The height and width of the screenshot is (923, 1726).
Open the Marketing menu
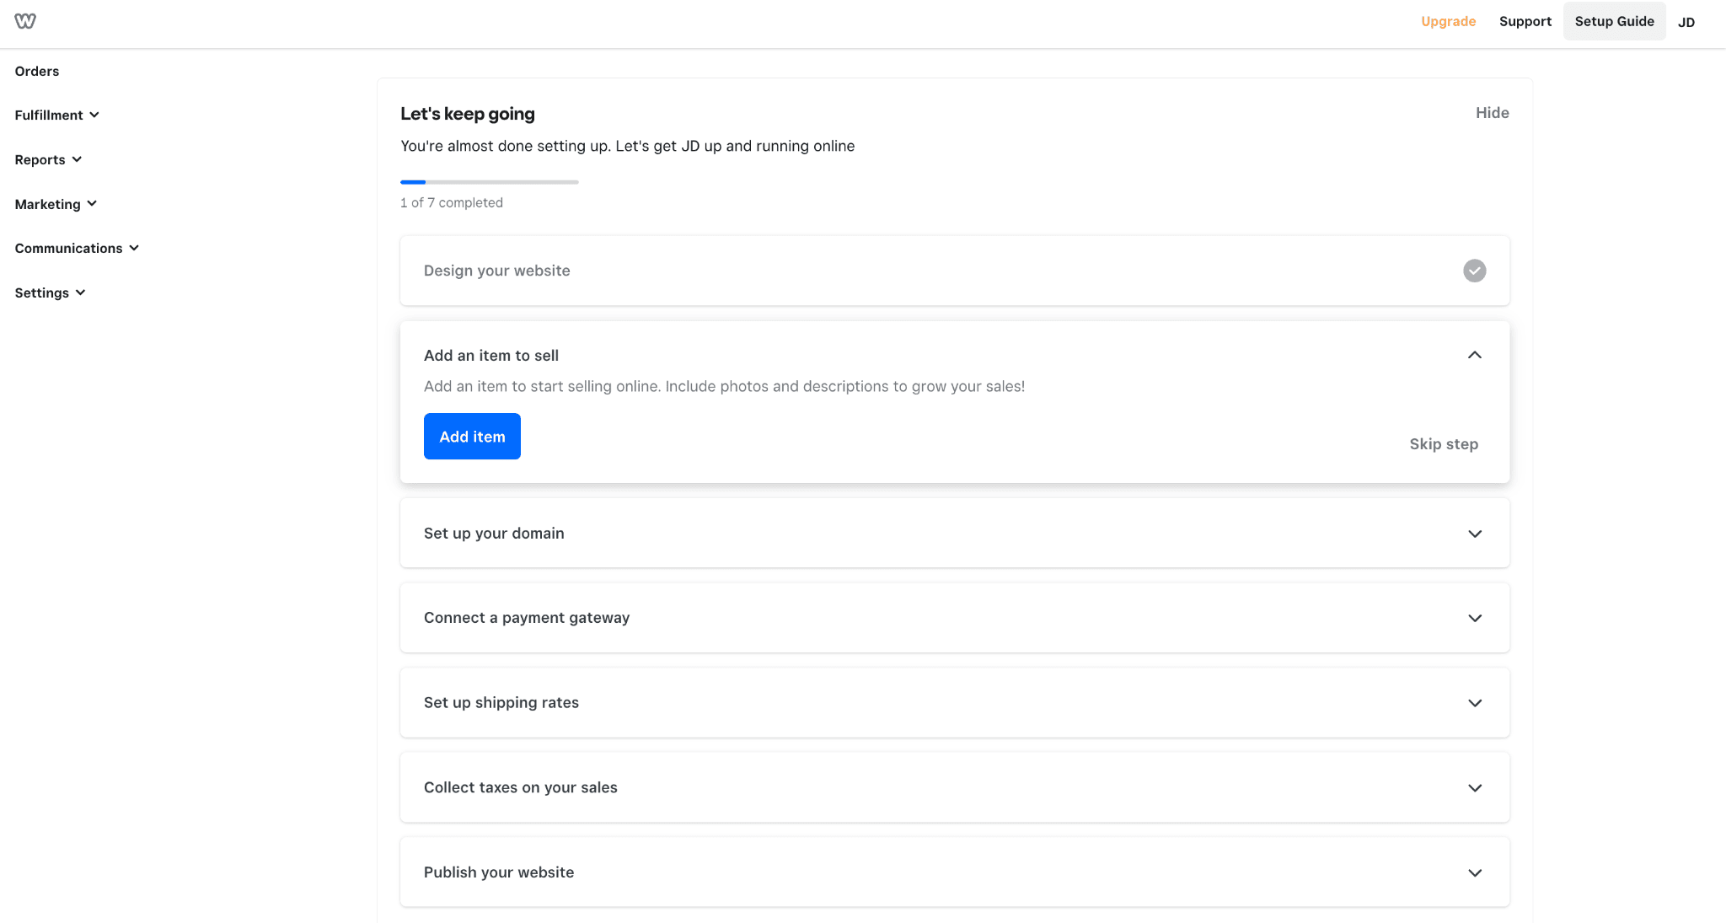tap(54, 203)
